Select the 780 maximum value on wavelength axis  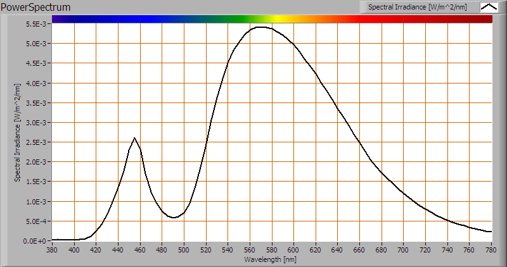click(x=491, y=249)
